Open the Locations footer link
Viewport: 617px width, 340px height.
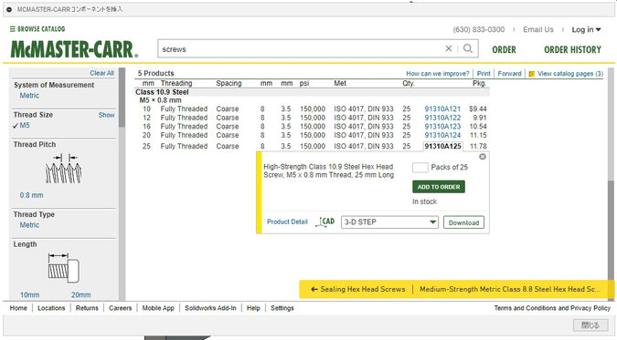point(51,308)
